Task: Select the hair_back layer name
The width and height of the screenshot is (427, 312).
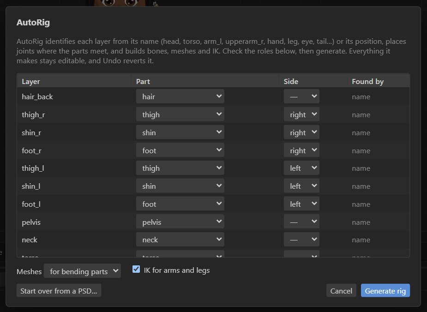Action: pyautogui.click(x=37, y=96)
